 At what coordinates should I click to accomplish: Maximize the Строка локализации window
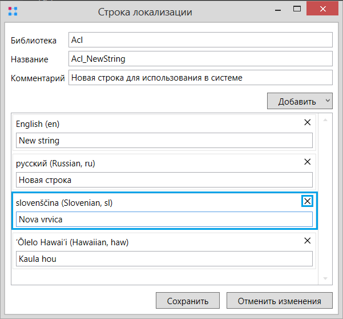tap(297, 9)
